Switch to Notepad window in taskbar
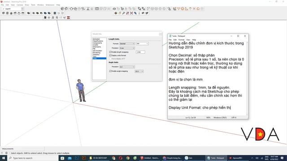This screenshot has width=287, height=161. 216,158
